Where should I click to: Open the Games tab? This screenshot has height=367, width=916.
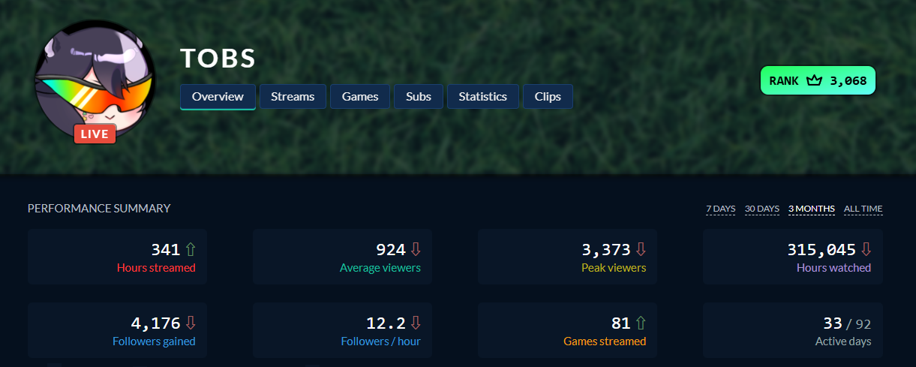[x=360, y=97]
